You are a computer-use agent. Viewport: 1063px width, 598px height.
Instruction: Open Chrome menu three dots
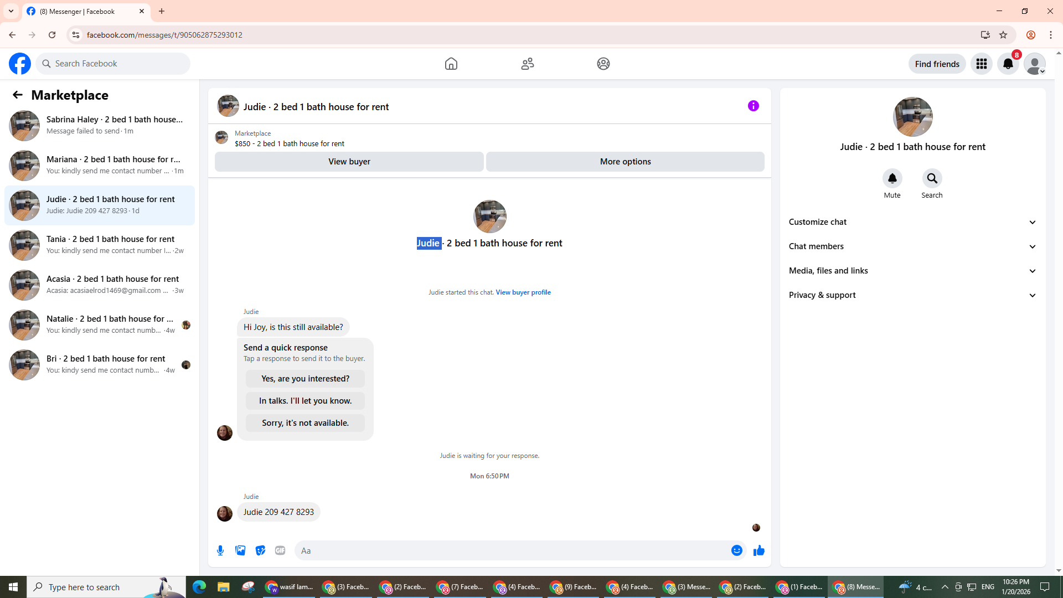1051,35
